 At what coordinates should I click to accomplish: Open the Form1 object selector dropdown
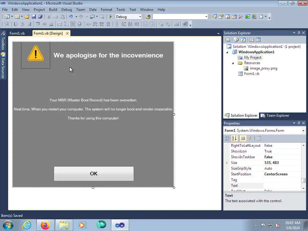click(x=303, y=131)
